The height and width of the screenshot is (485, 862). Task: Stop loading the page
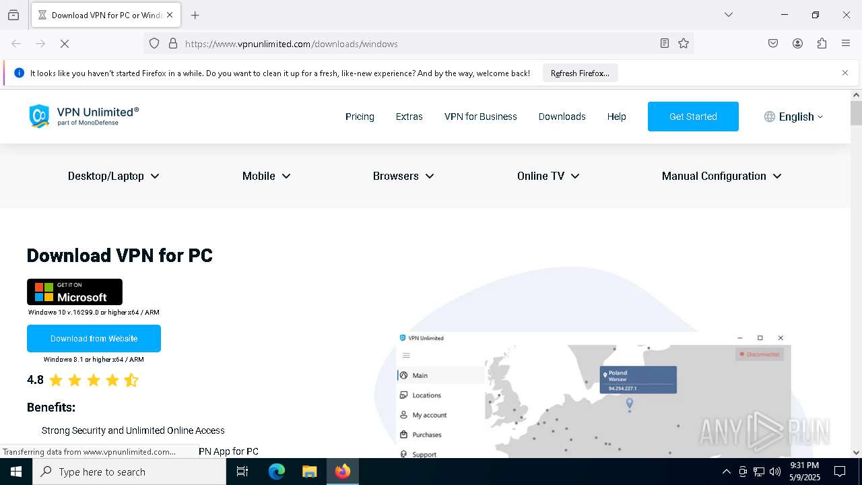[x=65, y=44]
